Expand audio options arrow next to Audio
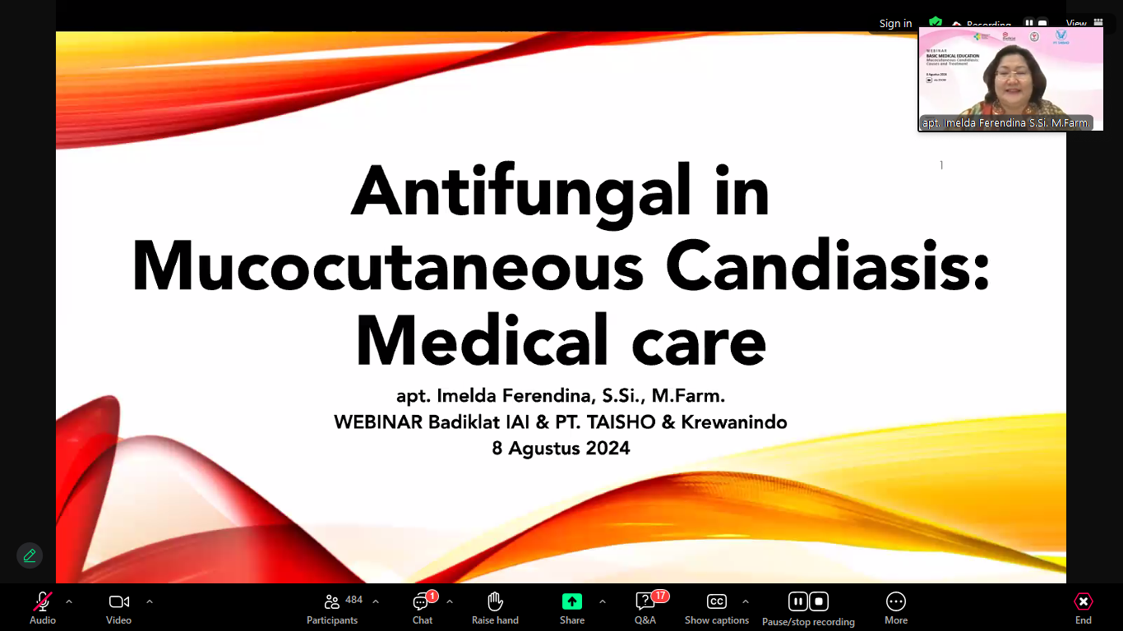Image resolution: width=1123 pixels, height=631 pixels. tap(69, 601)
